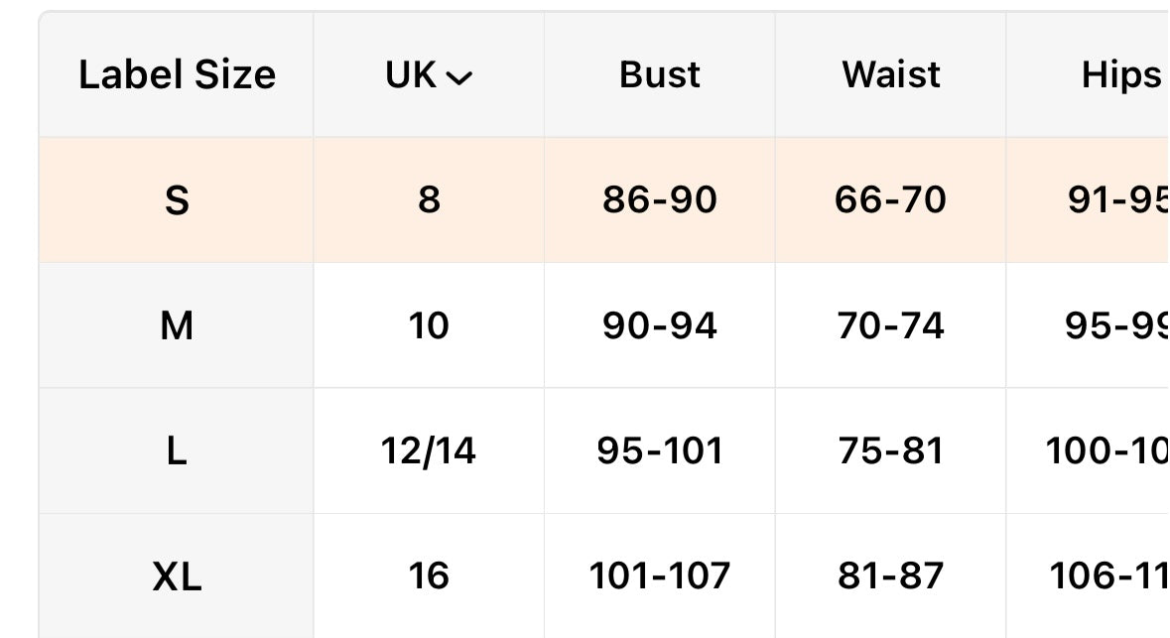
Task: Click UK size 8 cell
Action: [x=429, y=200]
